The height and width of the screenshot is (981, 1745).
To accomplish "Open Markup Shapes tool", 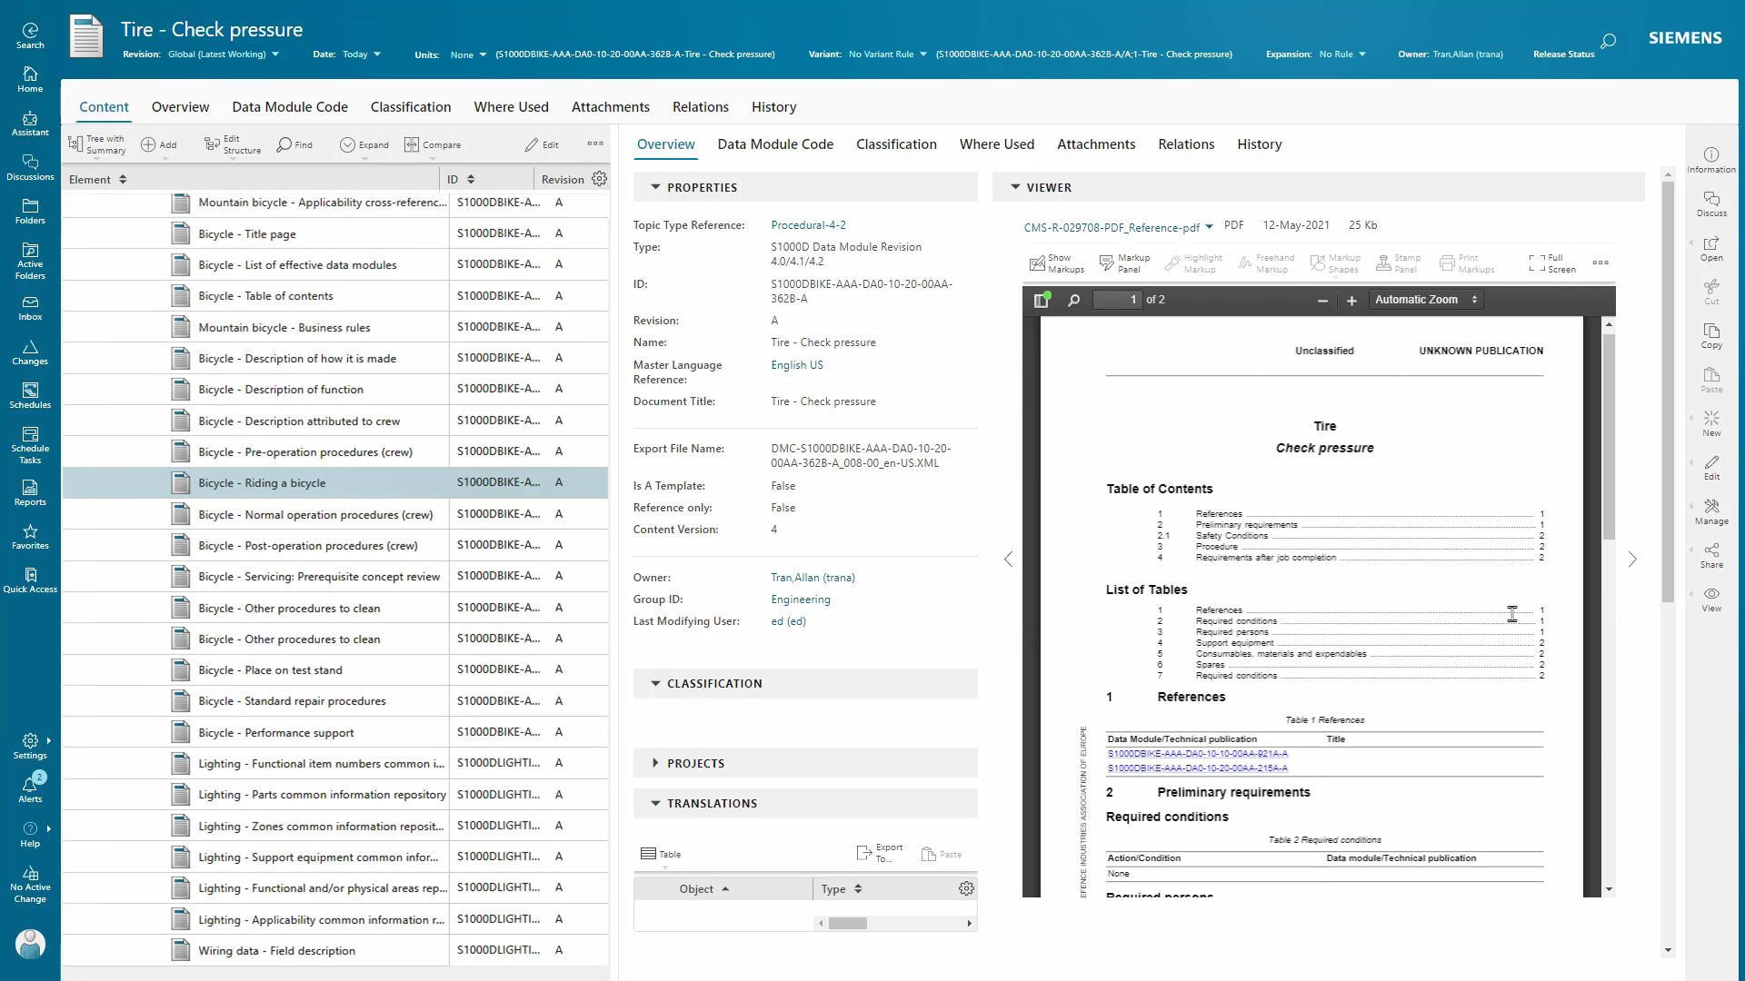I will (x=1335, y=263).
